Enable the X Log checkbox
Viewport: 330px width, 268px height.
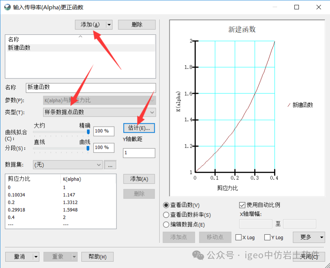click(239, 237)
